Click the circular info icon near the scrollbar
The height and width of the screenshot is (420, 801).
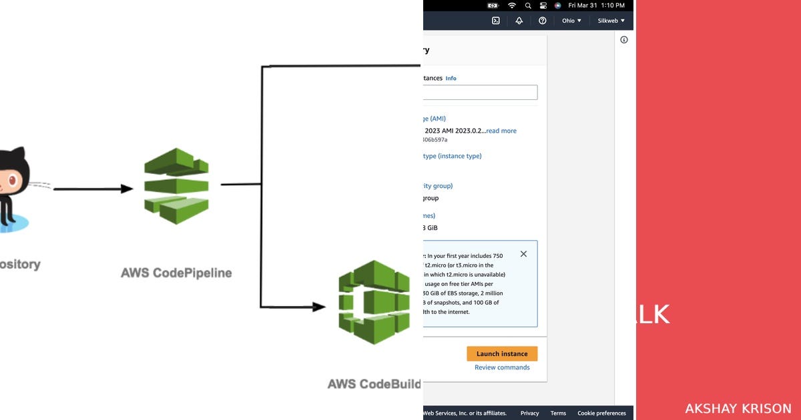624,39
